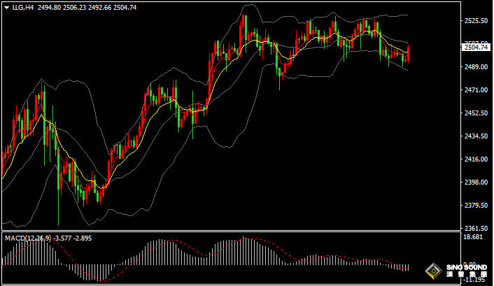Viewport: 494px width, 286px height.
Task: Click the LLG,H4 symbol label
Action: point(22,7)
